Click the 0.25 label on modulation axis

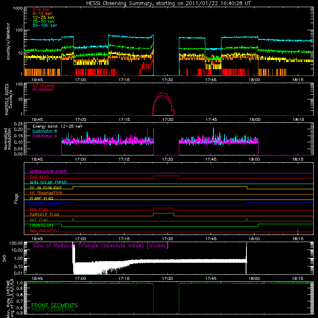click(18, 124)
